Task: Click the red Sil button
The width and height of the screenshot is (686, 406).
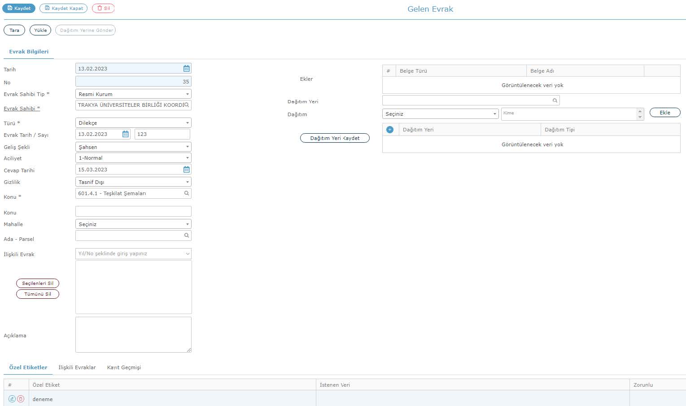Action: click(x=103, y=8)
